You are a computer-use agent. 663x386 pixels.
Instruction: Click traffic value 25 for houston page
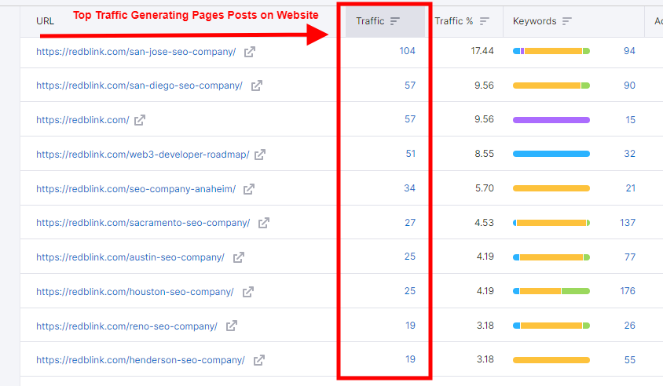click(x=410, y=291)
